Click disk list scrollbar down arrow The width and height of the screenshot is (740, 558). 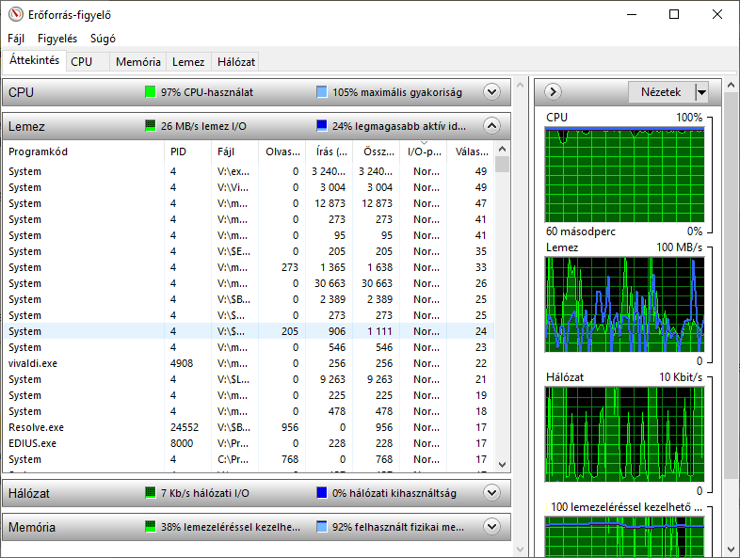(x=502, y=465)
